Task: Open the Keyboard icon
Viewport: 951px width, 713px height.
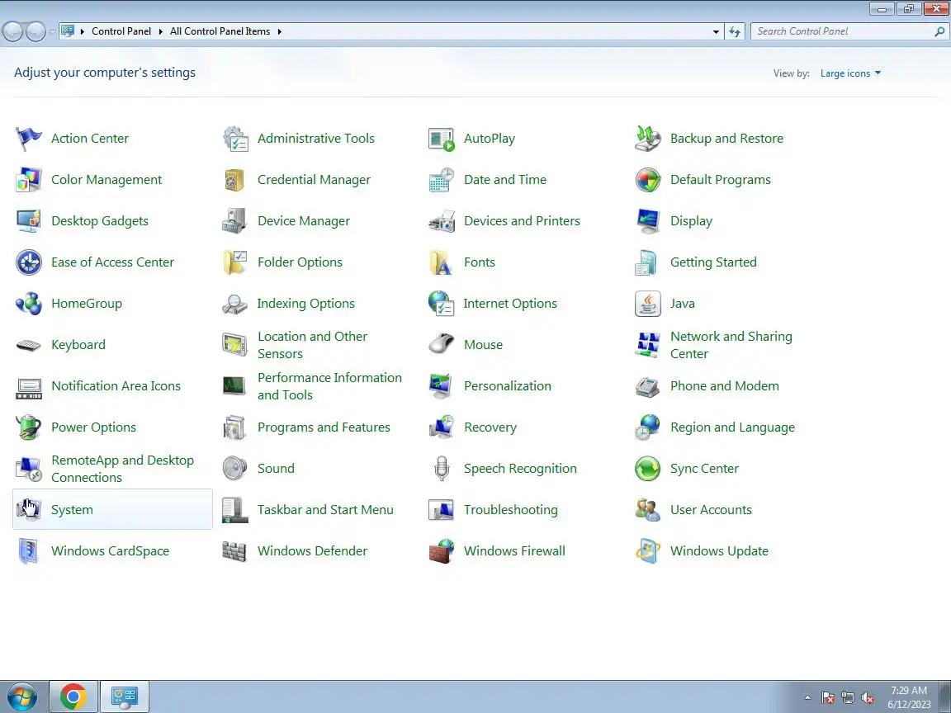Action: click(x=29, y=345)
